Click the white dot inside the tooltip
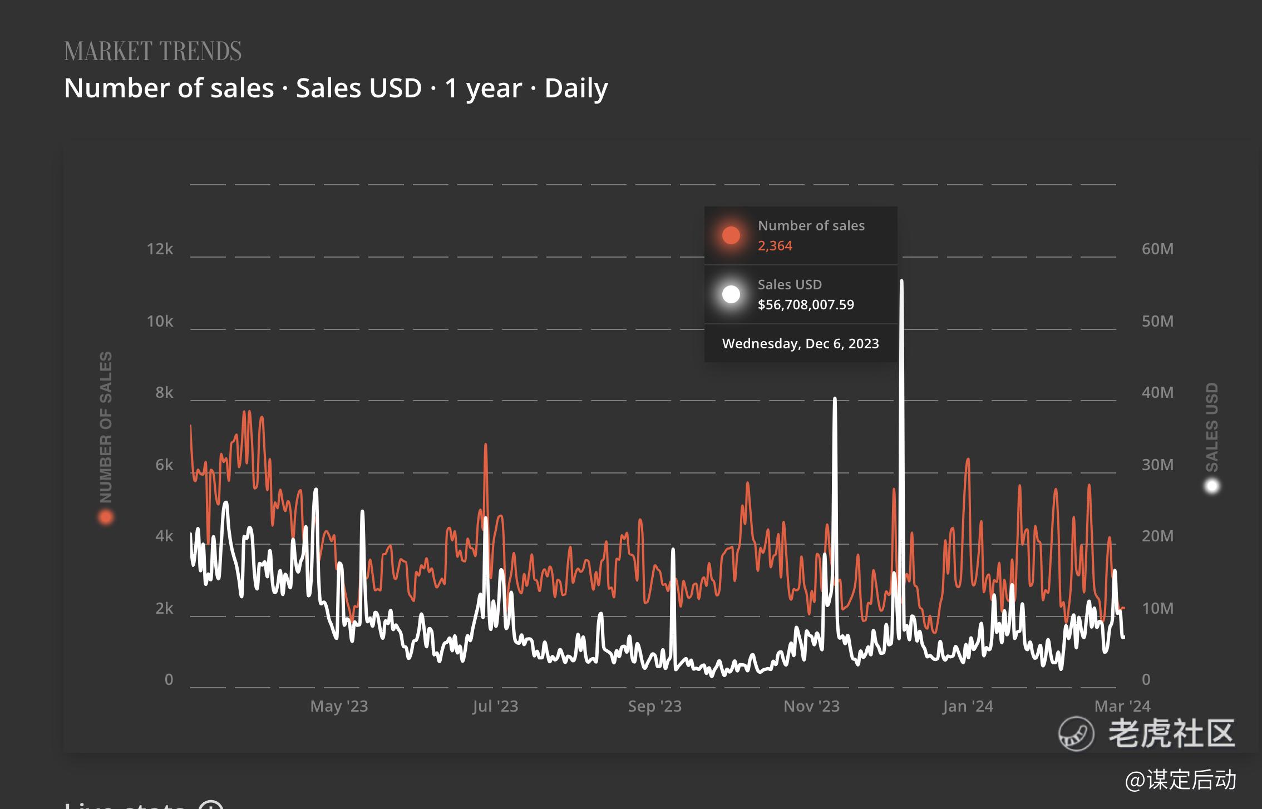The height and width of the screenshot is (809, 1262). click(x=731, y=294)
